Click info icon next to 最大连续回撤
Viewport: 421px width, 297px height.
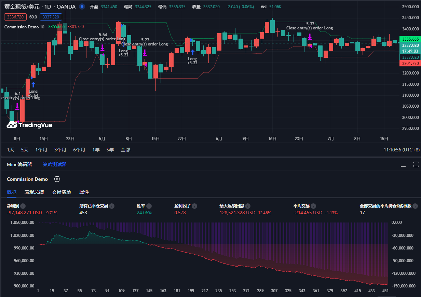tap(248, 206)
